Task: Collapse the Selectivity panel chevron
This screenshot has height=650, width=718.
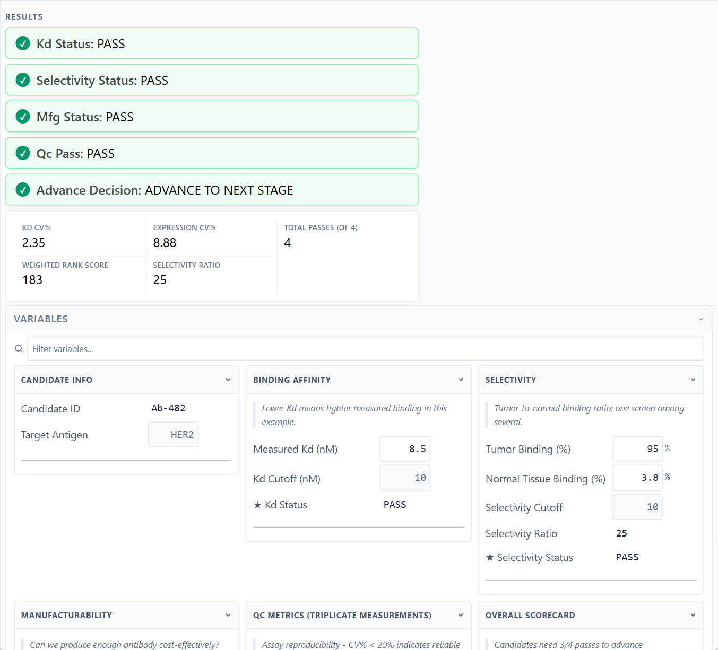Action: [x=693, y=380]
